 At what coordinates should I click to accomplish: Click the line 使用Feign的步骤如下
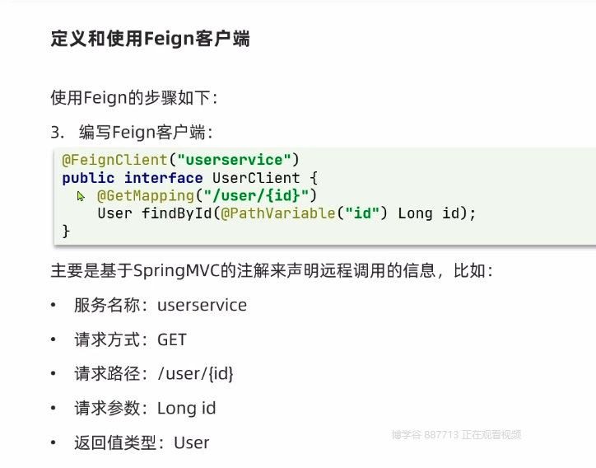[133, 97]
